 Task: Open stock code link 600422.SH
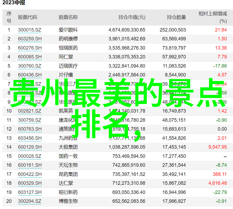pyautogui.click(x=30, y=174)
